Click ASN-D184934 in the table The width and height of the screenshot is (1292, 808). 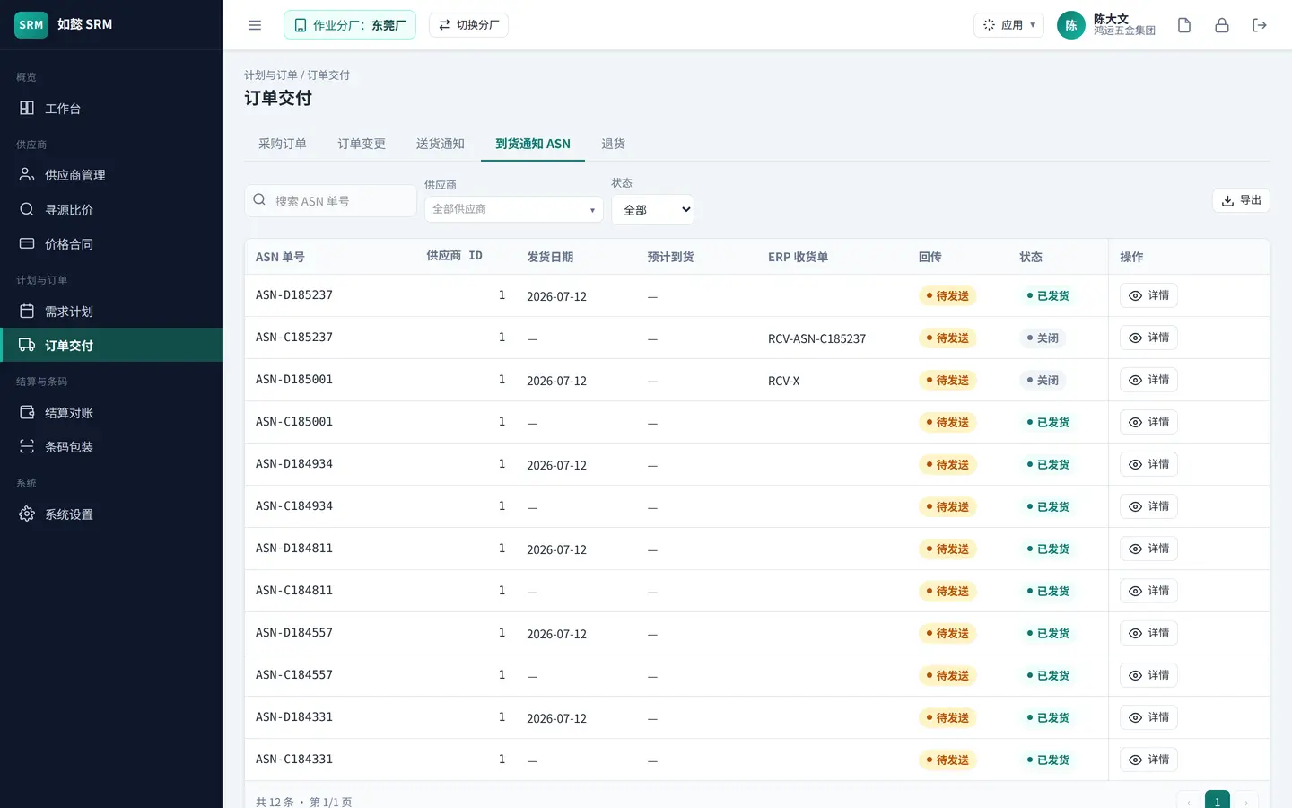point(294,464)
